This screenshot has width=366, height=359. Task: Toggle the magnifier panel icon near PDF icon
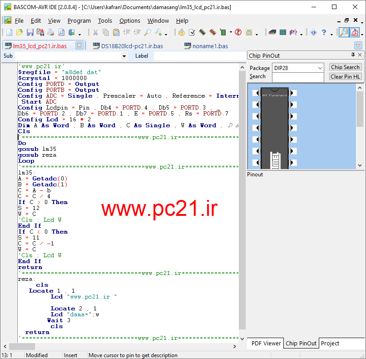tap(344, 32)
